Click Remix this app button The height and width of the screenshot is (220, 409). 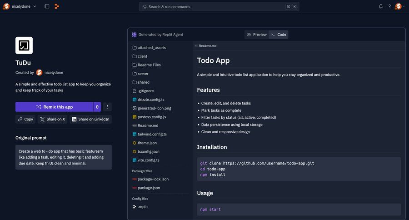(x=54, y=107)
